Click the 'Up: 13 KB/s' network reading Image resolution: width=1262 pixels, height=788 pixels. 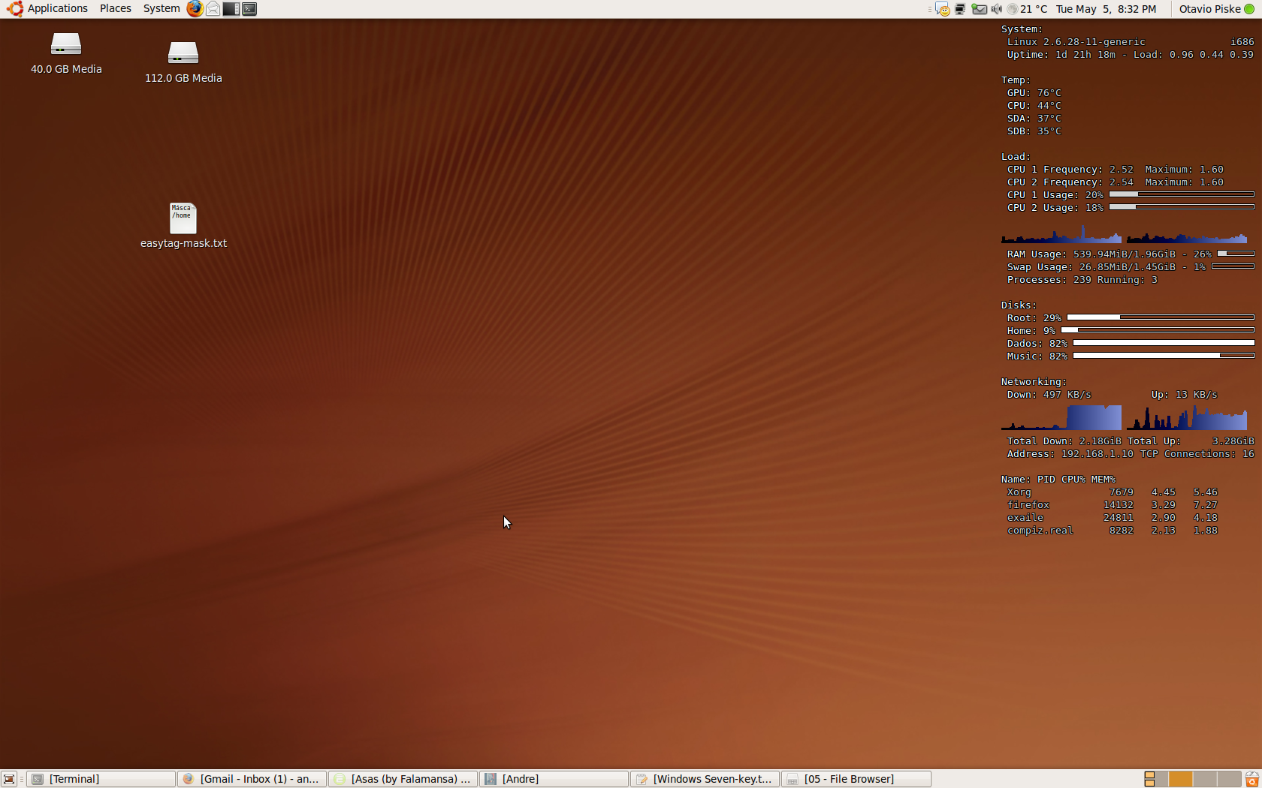pyautogui.click(x=1184, y=395)
